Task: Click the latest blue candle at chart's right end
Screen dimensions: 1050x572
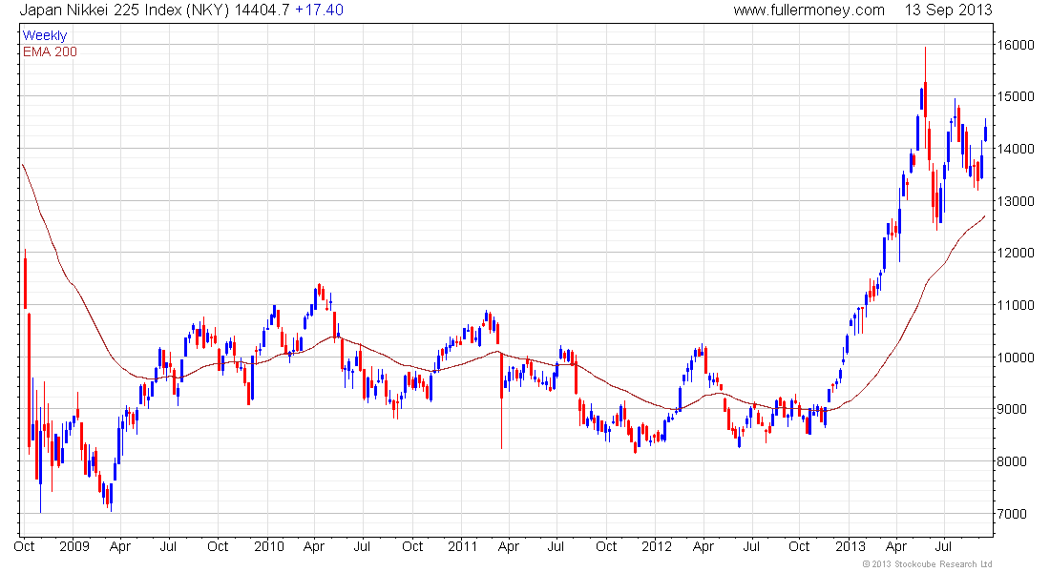Action: (986, 130)
